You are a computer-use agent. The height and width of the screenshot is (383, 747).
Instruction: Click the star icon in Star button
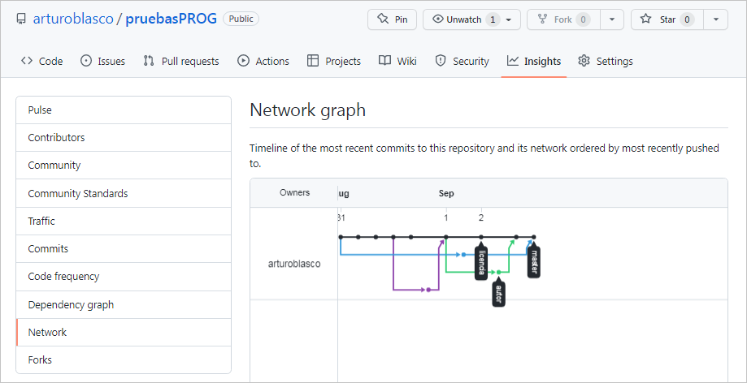coord(645,19)
